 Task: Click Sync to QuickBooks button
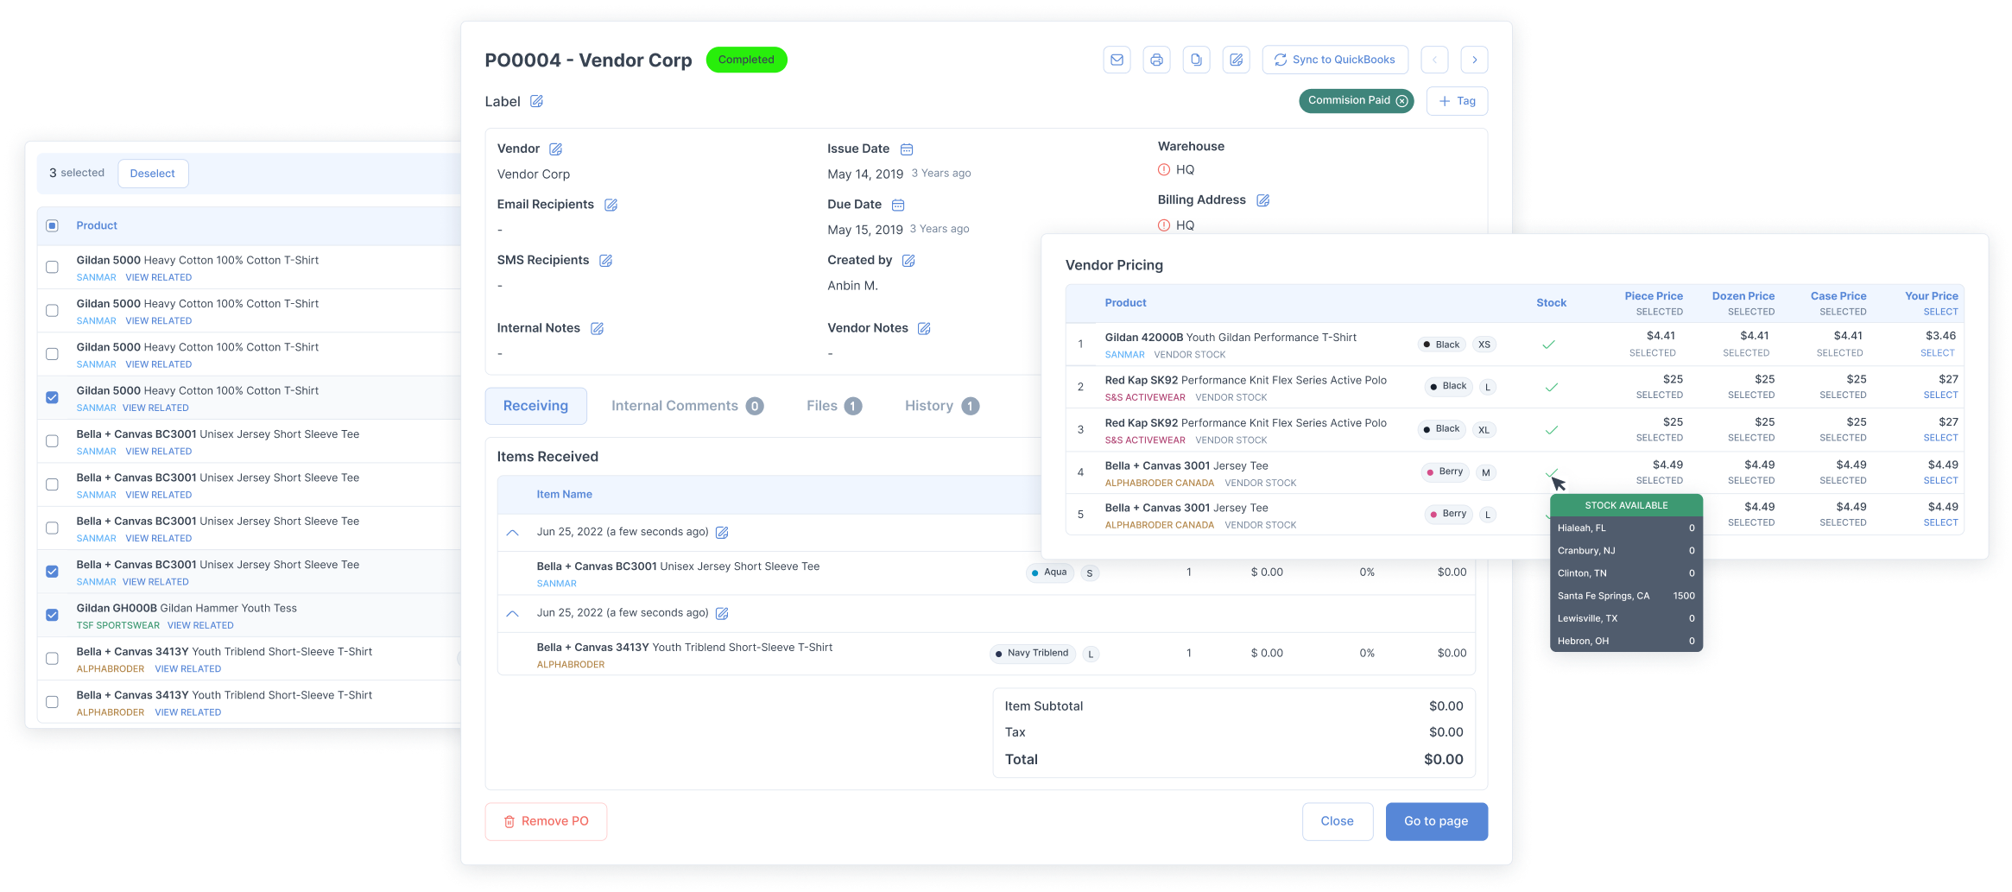pyautogui.click(x=1334, y=60)
